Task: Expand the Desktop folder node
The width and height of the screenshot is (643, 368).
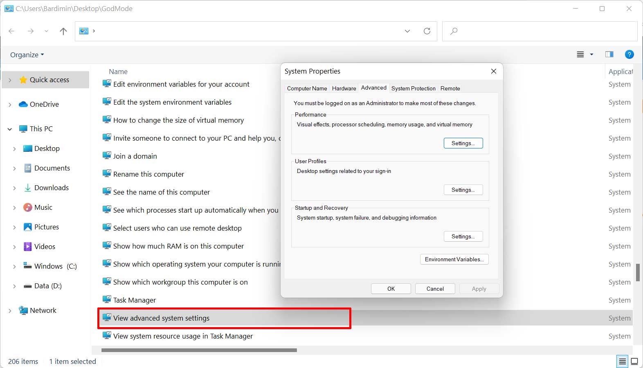Action: (x=14, y=149)
